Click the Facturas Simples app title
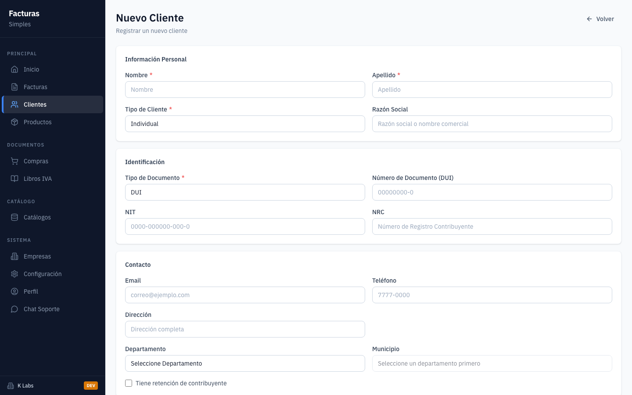This screenshot has height=395, width=632. point(24,18)
